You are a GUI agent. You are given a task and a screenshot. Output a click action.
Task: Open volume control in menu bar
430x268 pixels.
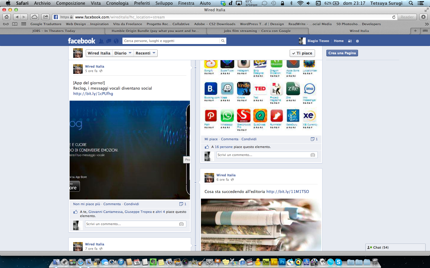[x=308, y=3]
